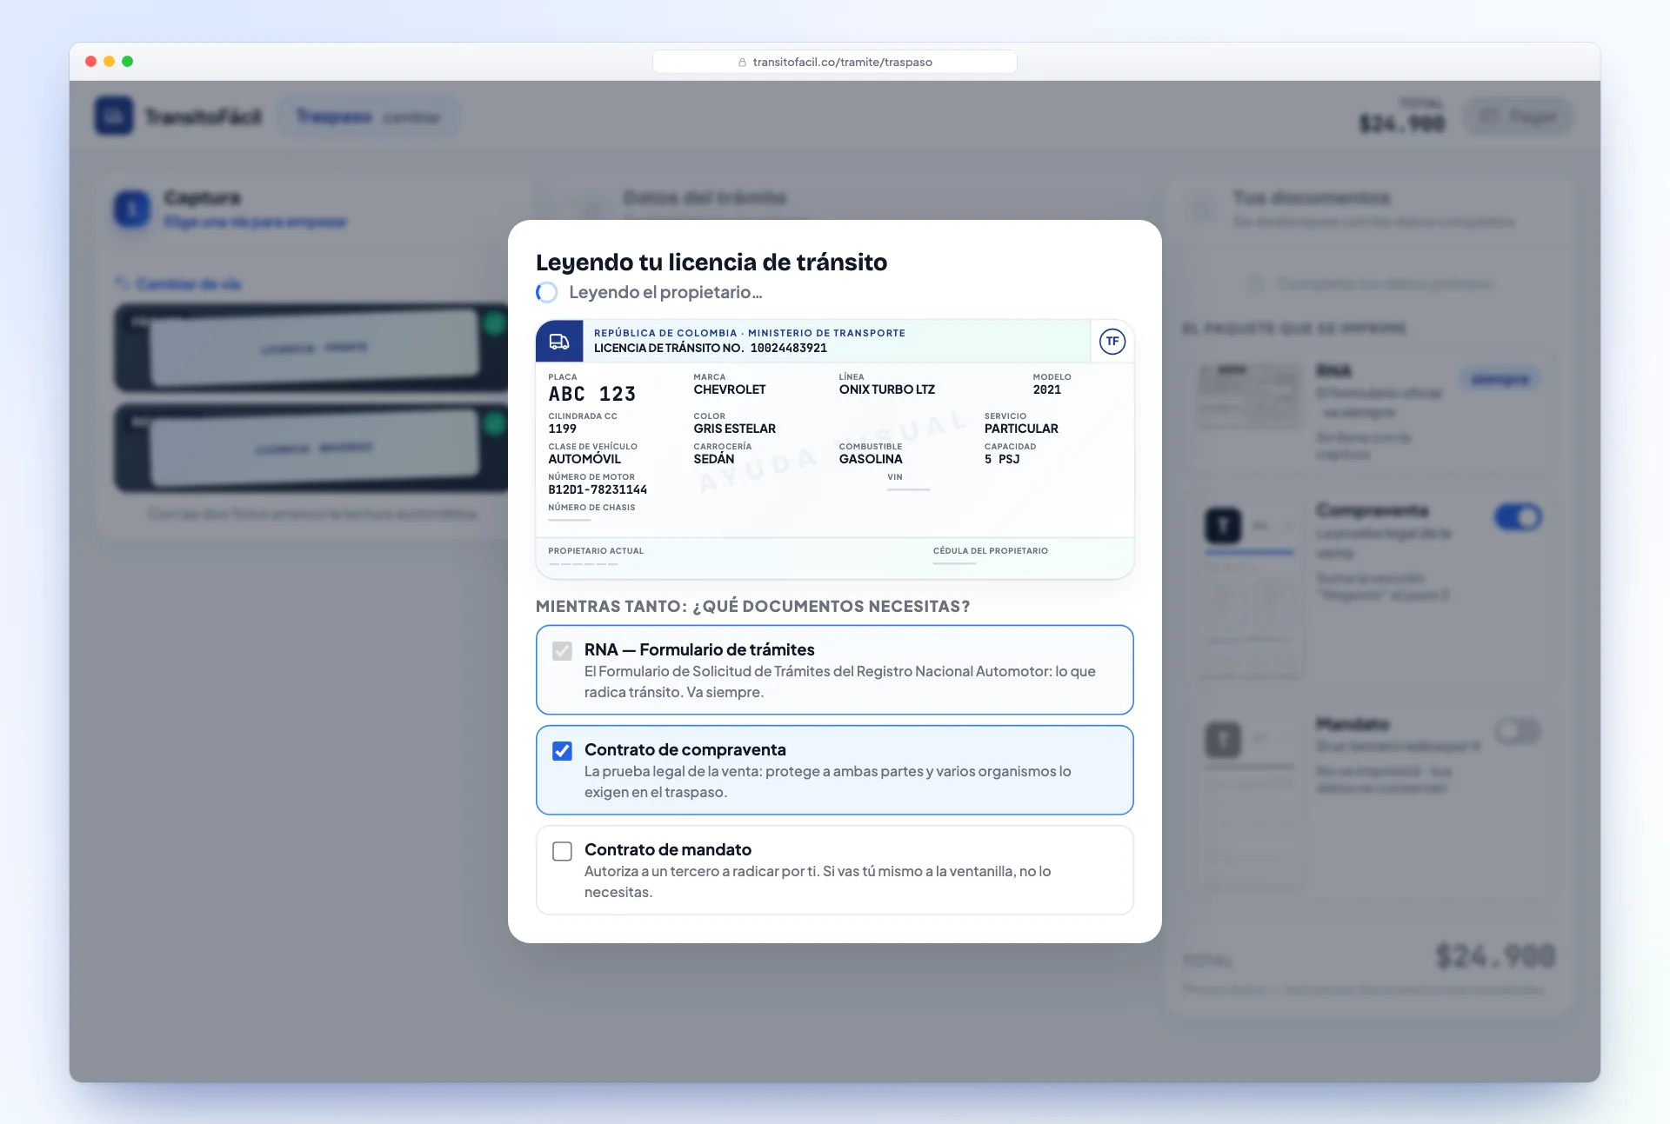Click the front license photo thumbnail
The width and height of the screenshot is (1670, 1124).
[311, 348]
